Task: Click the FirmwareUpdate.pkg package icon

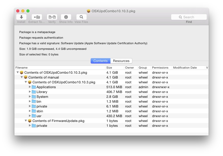Action: point(30,121)
